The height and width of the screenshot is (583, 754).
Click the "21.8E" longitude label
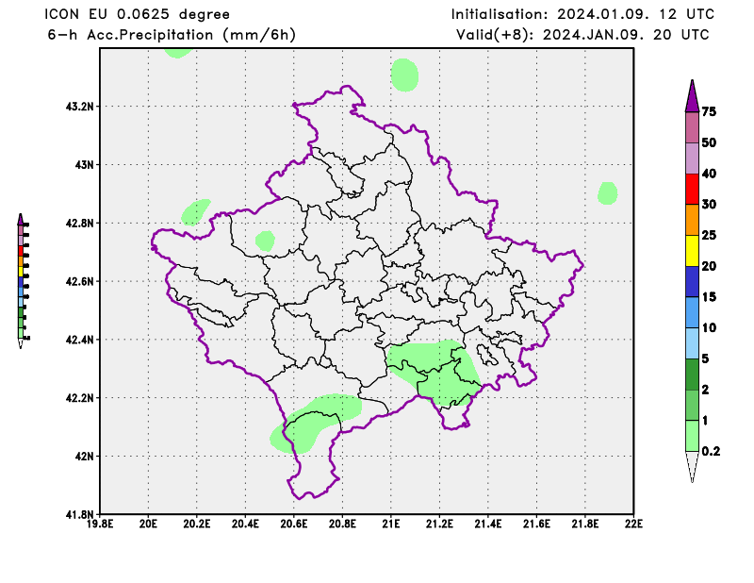tap(585, 524)
